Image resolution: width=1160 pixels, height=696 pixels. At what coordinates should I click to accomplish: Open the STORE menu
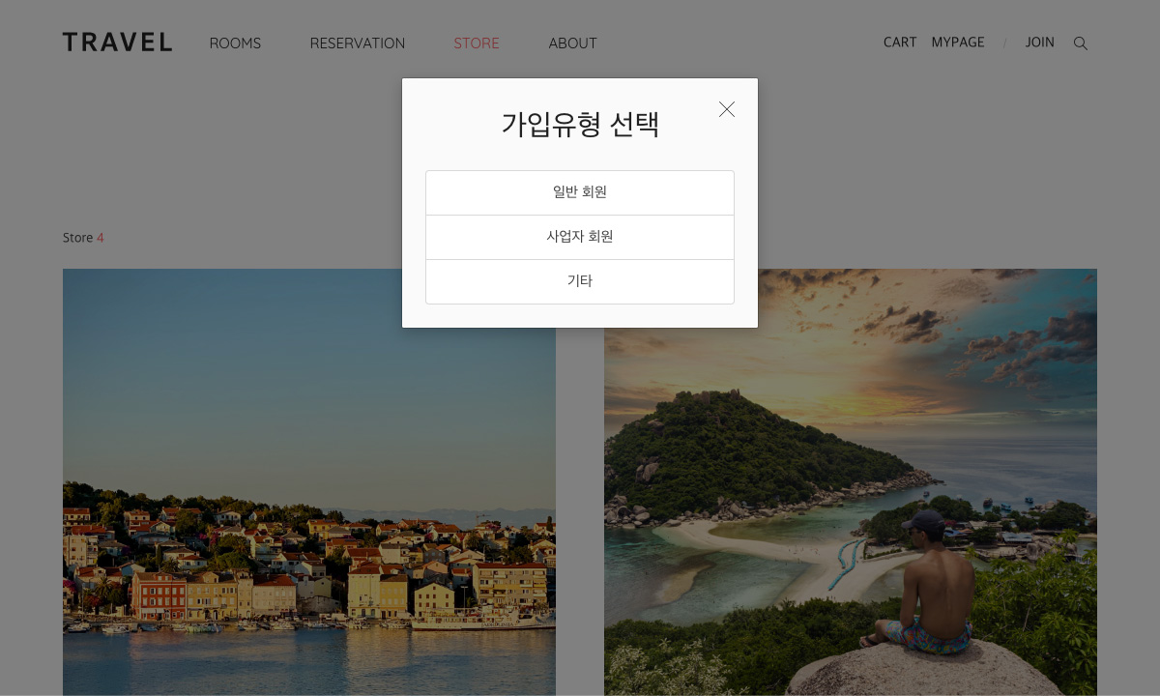(477, 43)
